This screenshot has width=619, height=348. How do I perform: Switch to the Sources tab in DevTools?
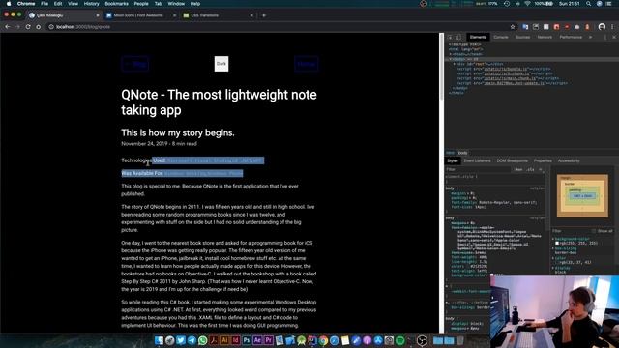point(522,37)
